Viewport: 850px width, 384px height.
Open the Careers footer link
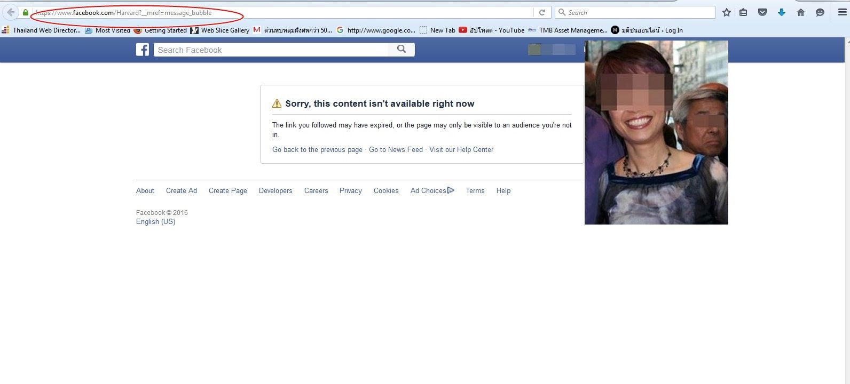[x=316, y=190]
